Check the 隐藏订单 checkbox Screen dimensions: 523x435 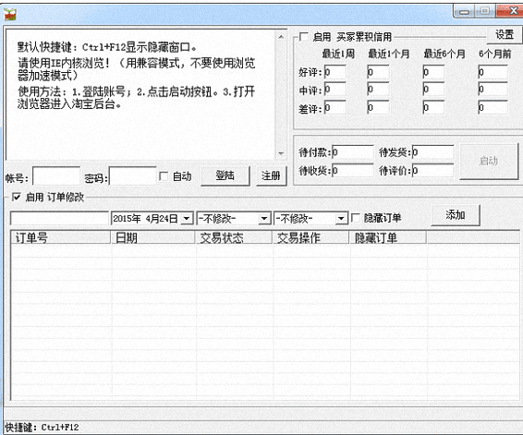point(356,218)
